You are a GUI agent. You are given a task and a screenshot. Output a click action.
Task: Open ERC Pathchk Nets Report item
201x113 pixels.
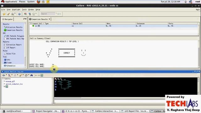(x=14, y=39)
